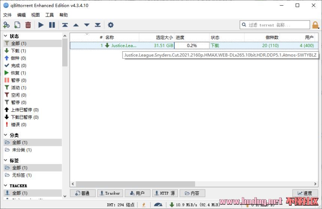This screenshot has width=322, height=209.
Task: Sort by 做种数 column header
Action: click(262, 37)
